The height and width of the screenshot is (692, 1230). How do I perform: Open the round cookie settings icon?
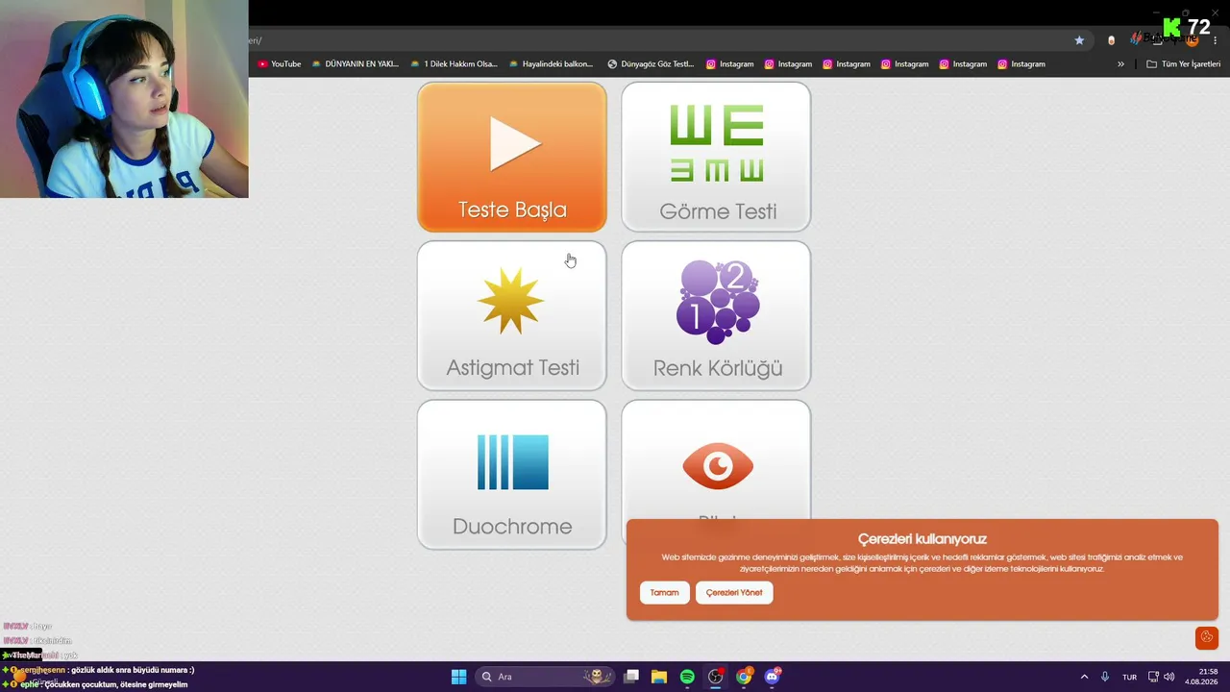pyautogui.click(x=1207, y=637)
